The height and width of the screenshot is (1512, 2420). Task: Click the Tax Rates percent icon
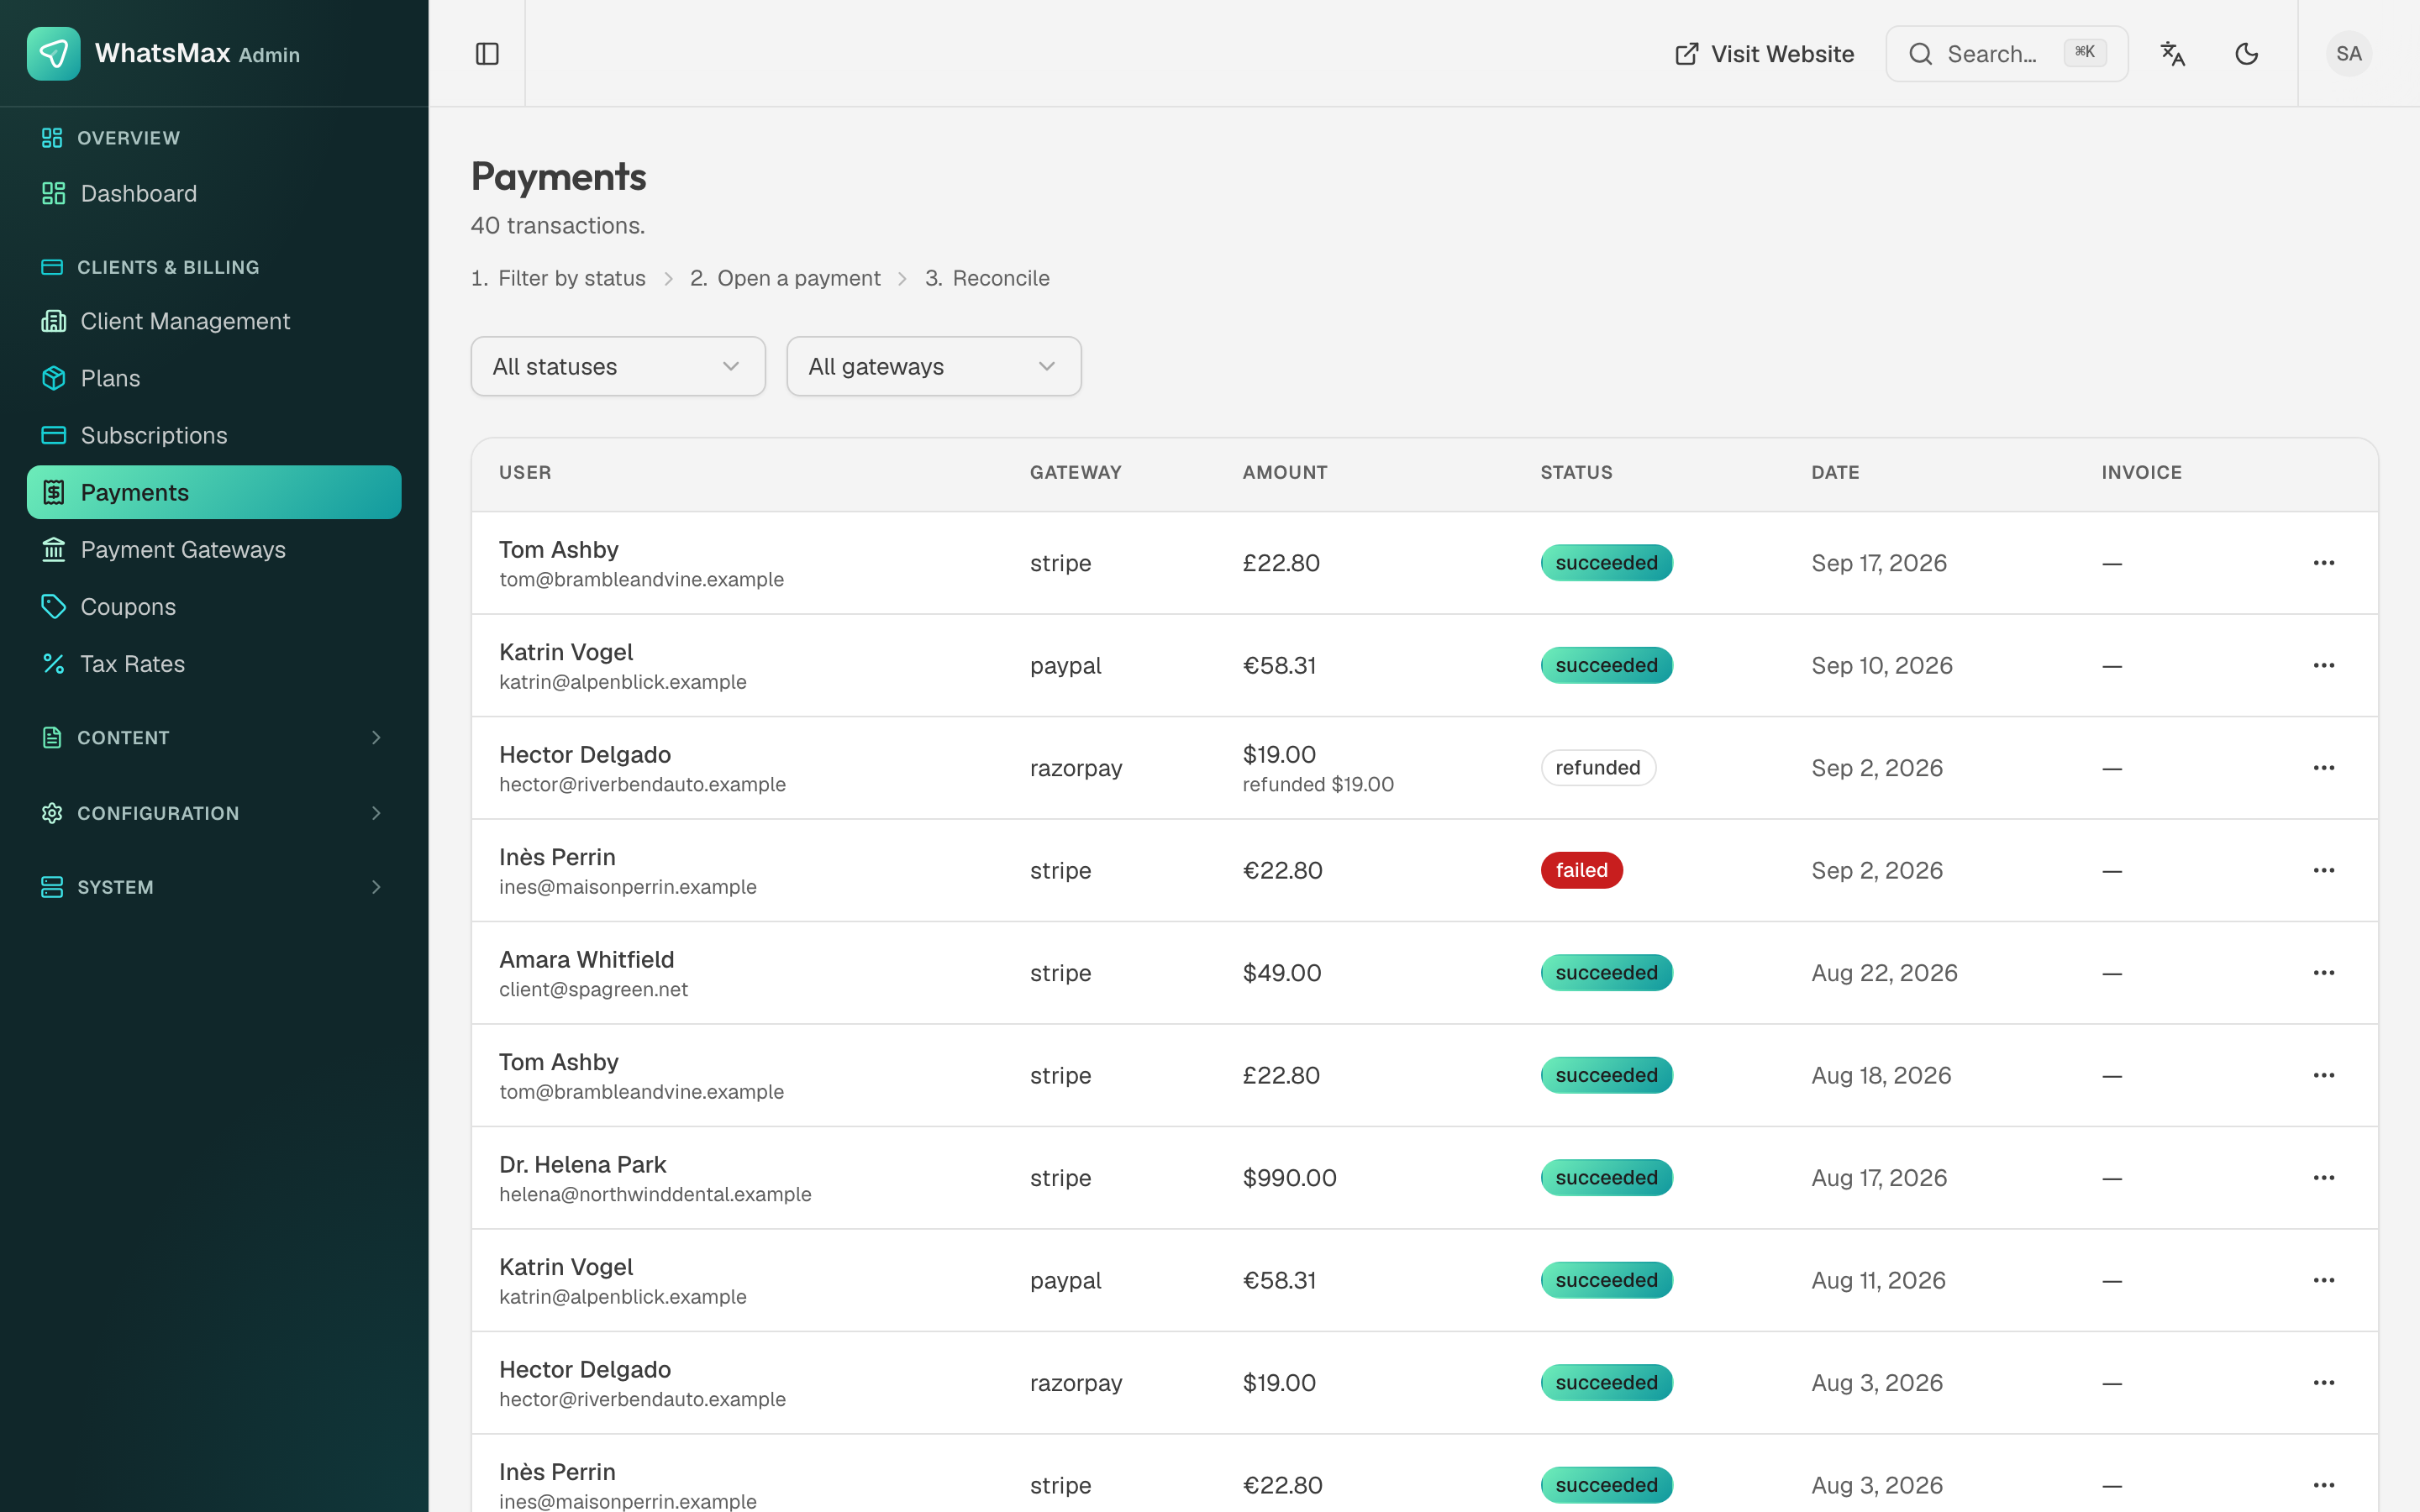coord(54,663)
